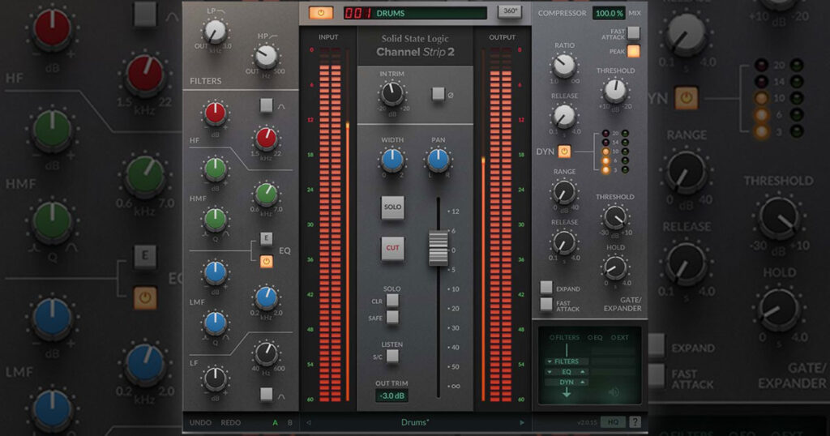This screenshot has height=436, width=830.
Task: Click the black LF frequency knob
Action: [266, 353]
